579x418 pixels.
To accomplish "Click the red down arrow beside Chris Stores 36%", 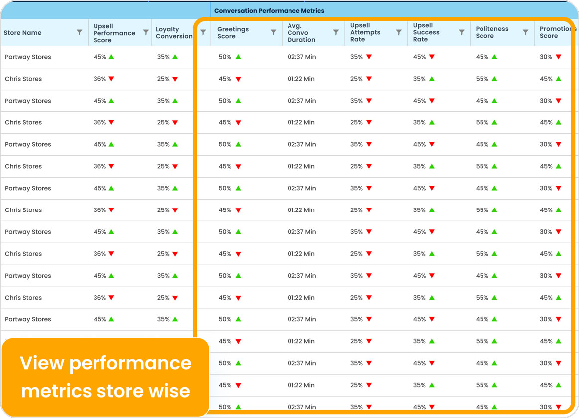I will (x=112, y=79).
